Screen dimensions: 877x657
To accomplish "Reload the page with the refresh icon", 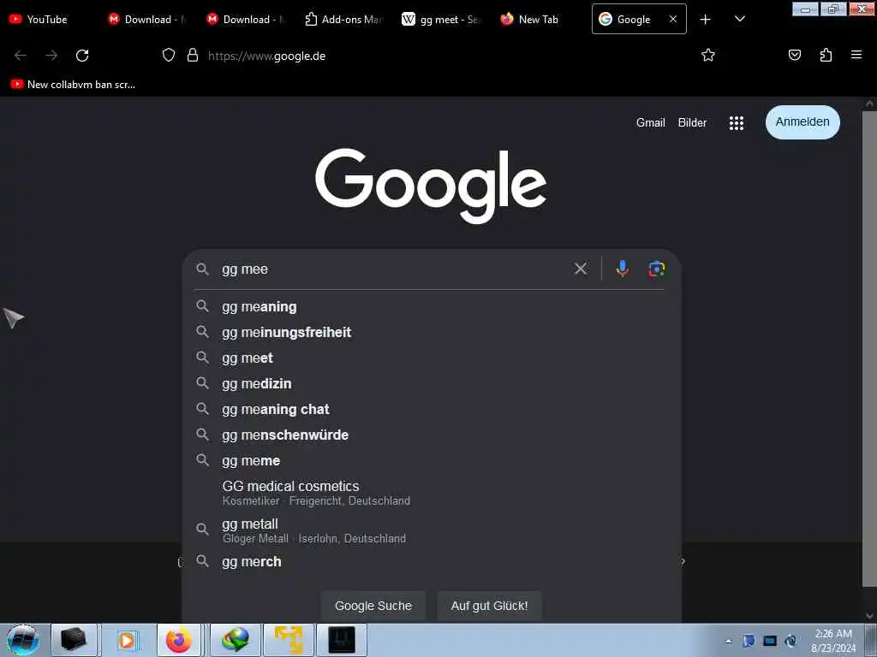I will pyautogui.click(x=82, y=56).
